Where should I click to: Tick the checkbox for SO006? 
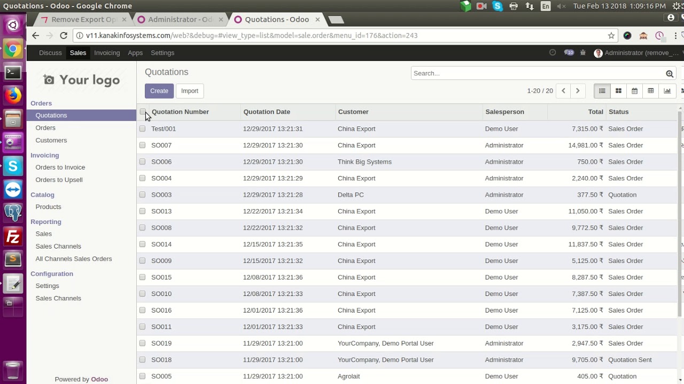coord(142,162)
